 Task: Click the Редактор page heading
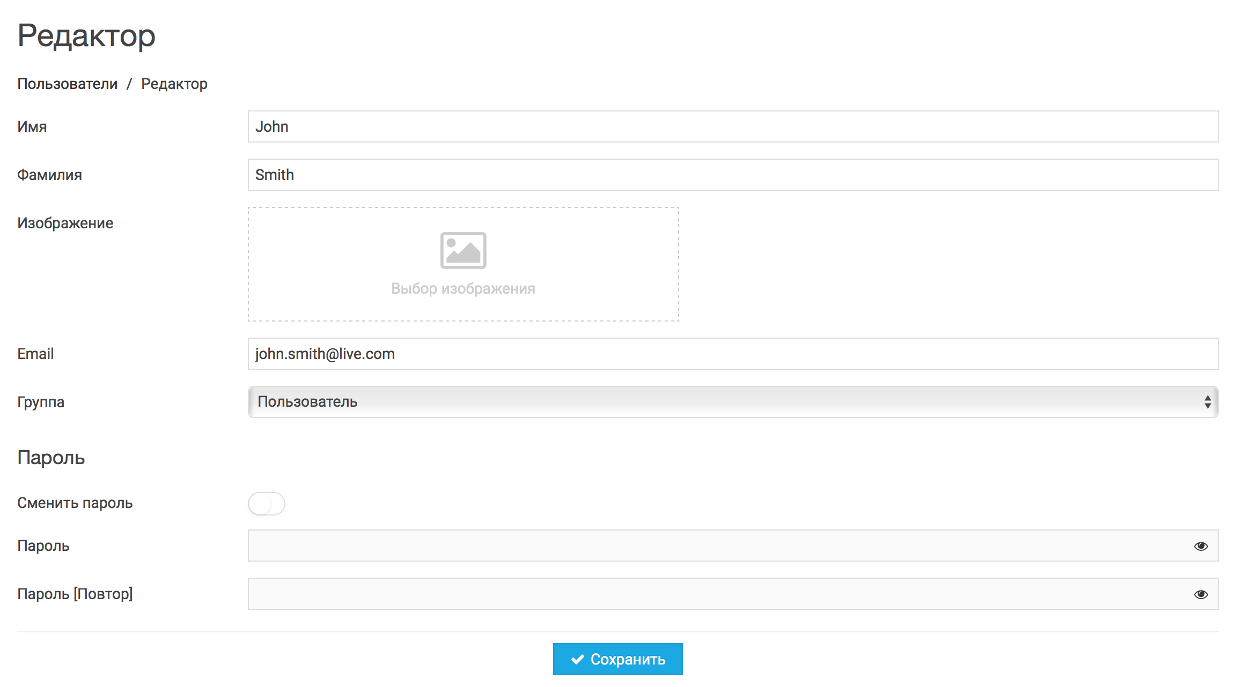click(x=86, y=35)
